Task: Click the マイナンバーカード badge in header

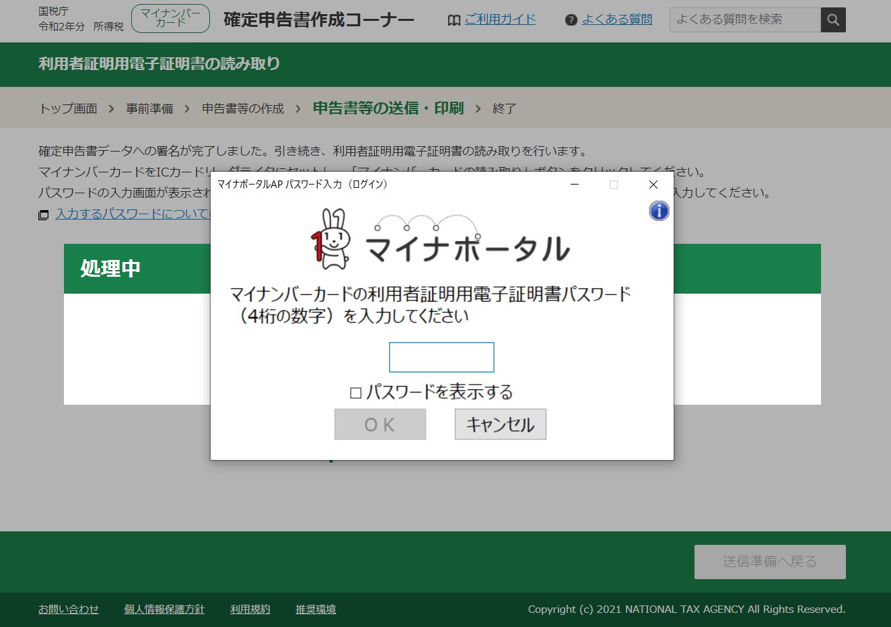Action: point(170,19)
